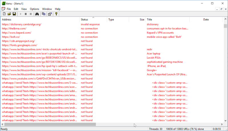
Task: Sort by the Address column header
Action: pyautogui.click(x=40, y=19)
